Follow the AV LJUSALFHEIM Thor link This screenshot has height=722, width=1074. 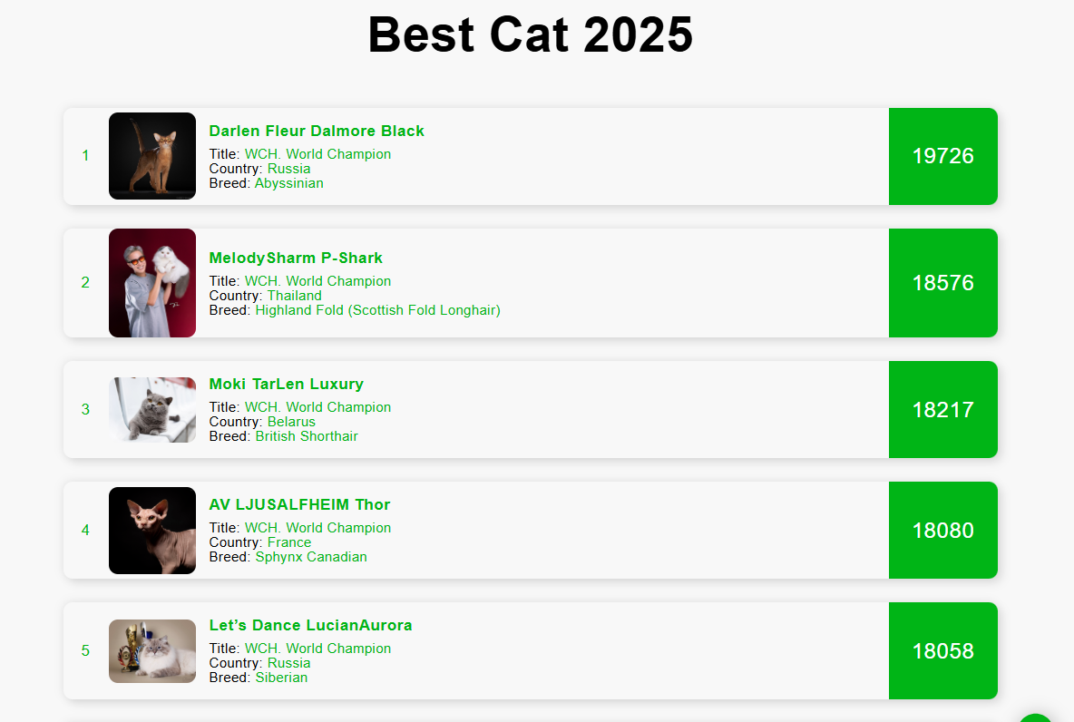[x=299, y=504]
